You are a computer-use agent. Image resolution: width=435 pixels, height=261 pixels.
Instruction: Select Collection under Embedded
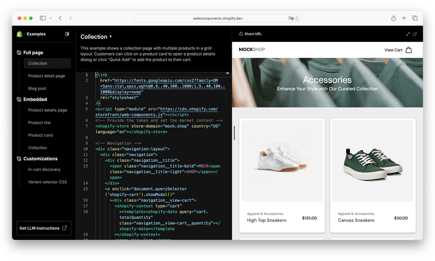pyautogui.click(x=37, y=148)
